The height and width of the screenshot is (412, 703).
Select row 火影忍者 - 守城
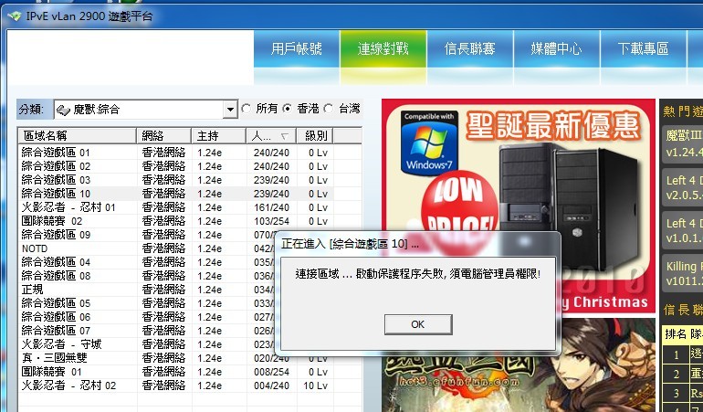click(146, 344)
